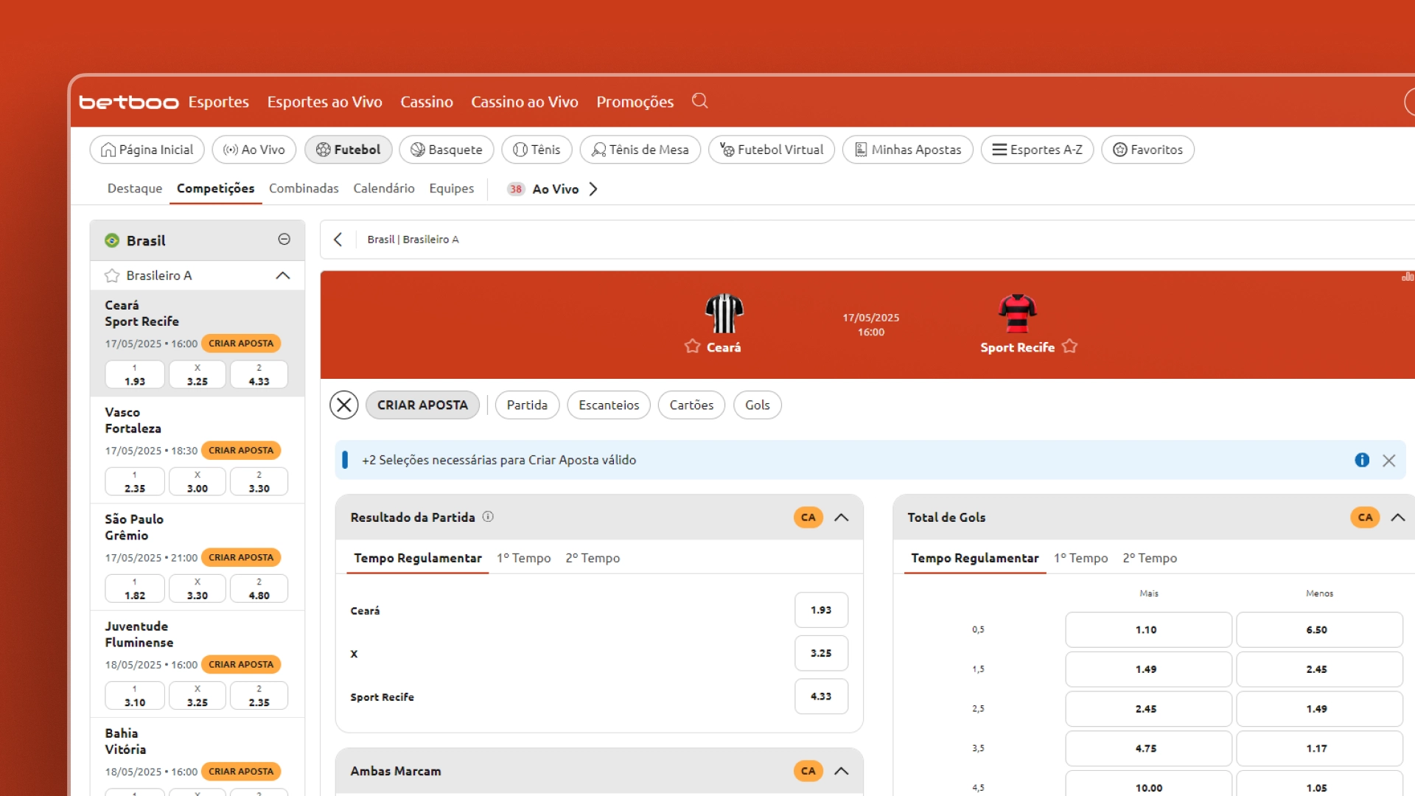This screenshot has height=796, width=1415.
Task: Select the Futebol sport pill
Action: coord(349,150)
